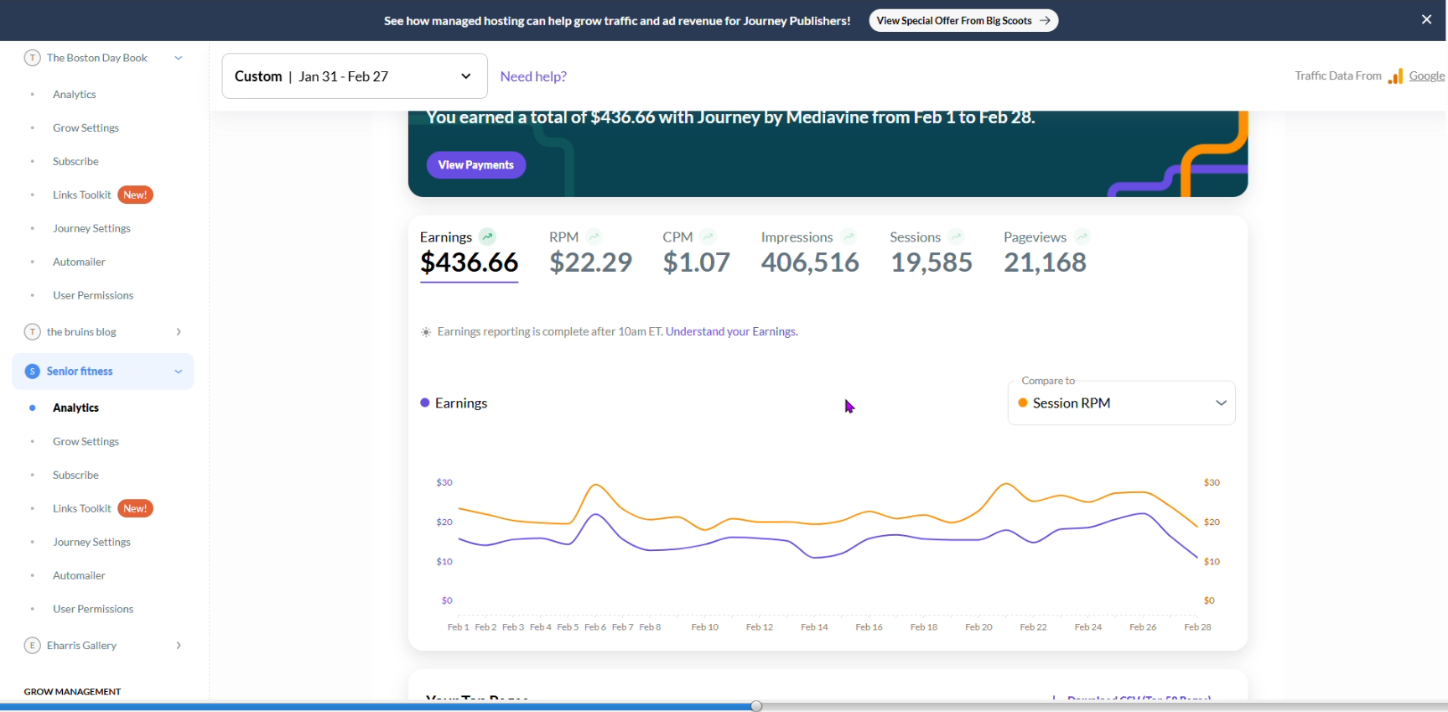Open Subscribe under Senior fitness
Image resolution: width=1448 pixels, height=712 pixels.
[75, 475]
